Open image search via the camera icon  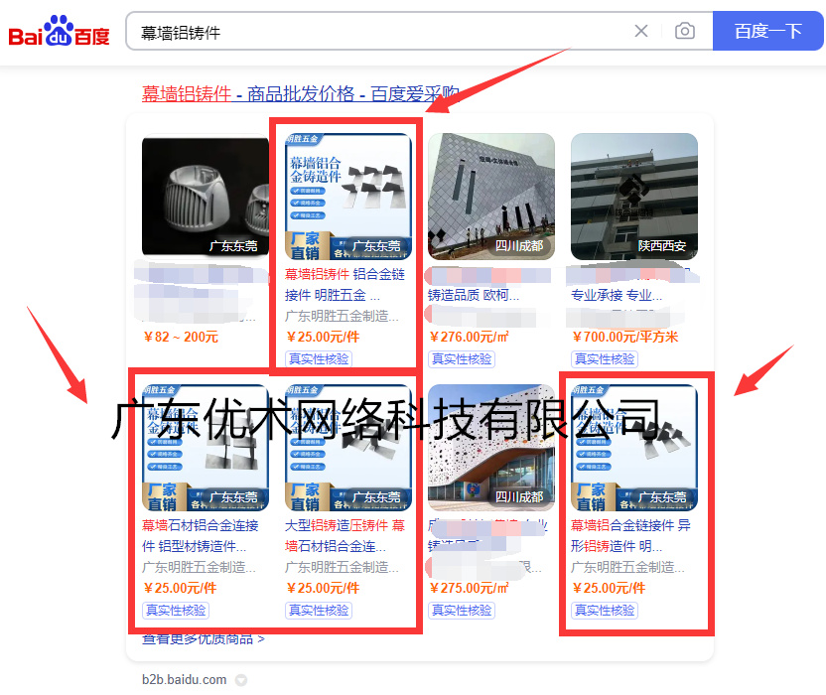click(685, 31)
